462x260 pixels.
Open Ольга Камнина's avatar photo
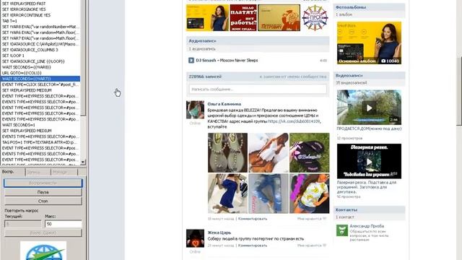(x=195, y=110)
